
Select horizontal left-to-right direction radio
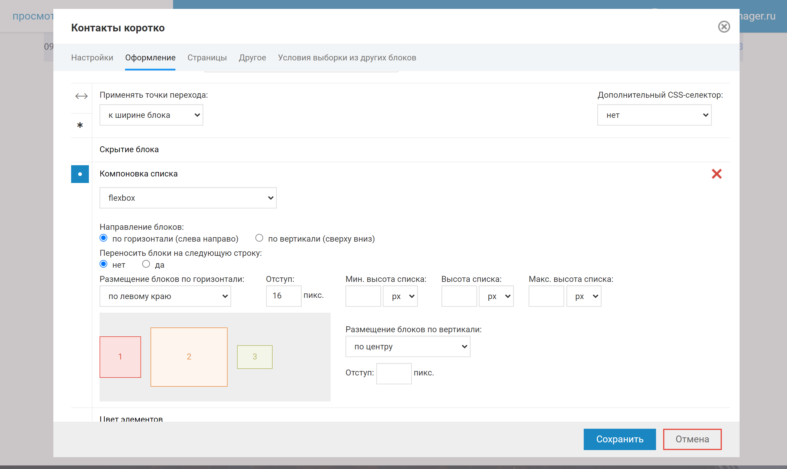point(103,238)
